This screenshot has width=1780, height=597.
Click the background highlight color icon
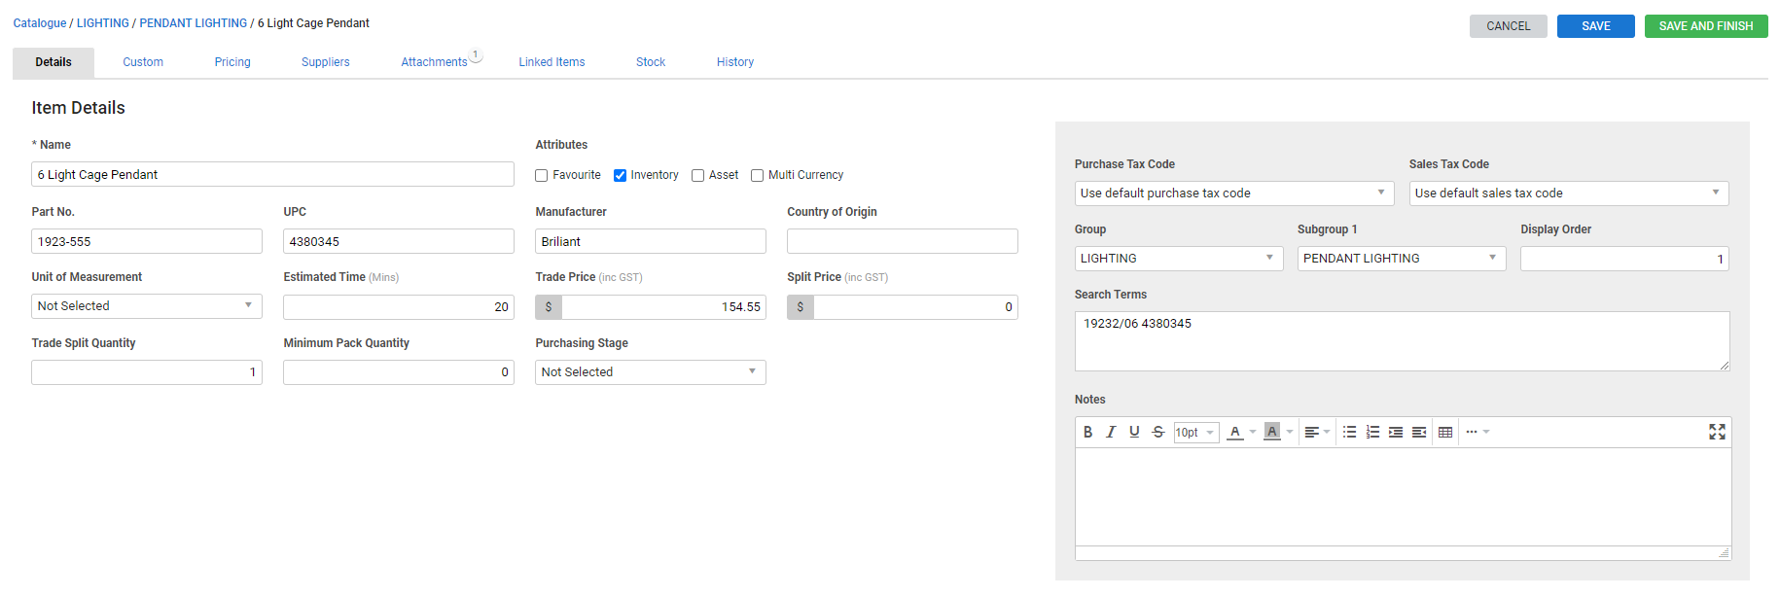(1271, 432)
